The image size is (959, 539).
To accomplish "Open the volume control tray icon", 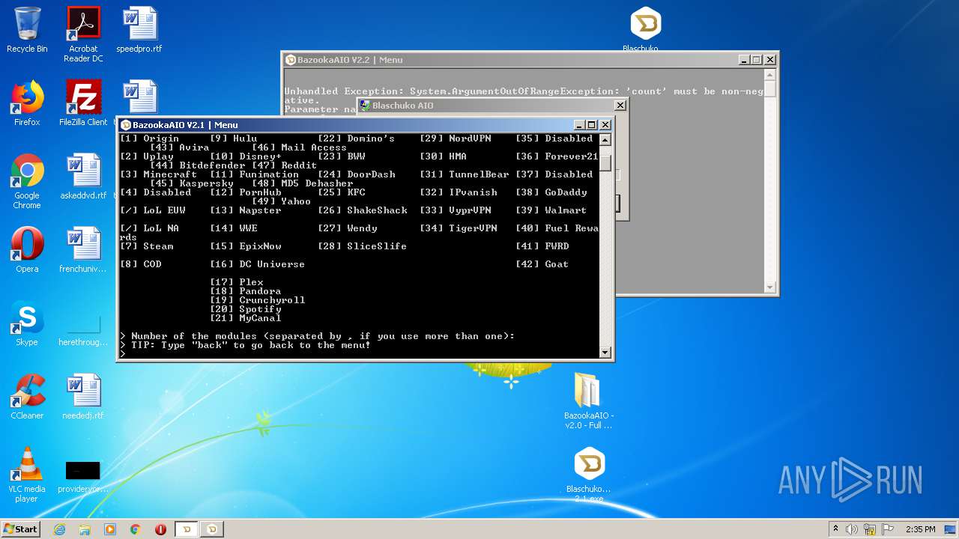I will tap(852, 529).
